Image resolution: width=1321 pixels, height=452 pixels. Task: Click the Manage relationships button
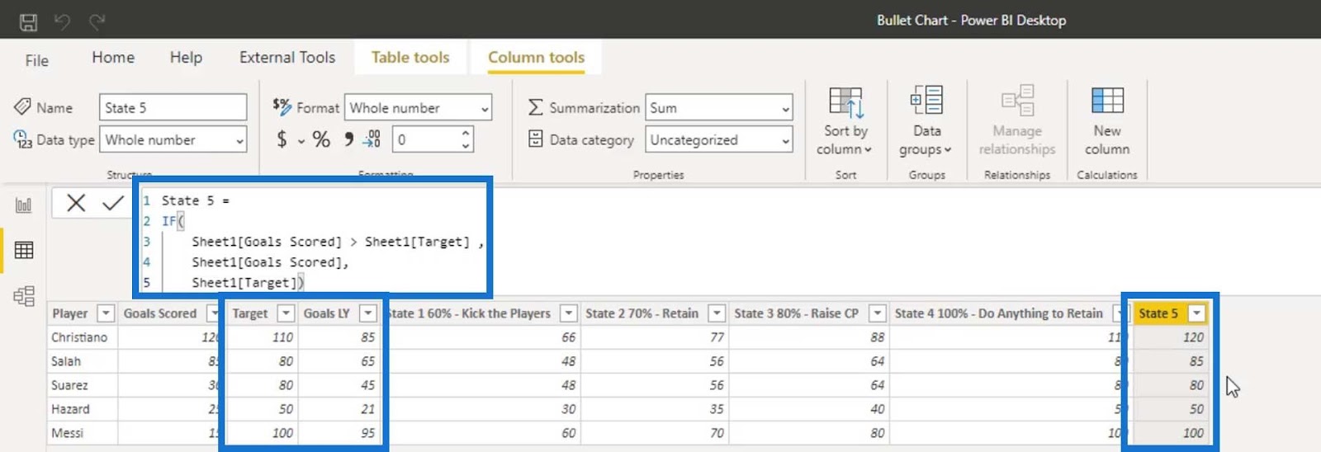click(x=1017, y=120)
